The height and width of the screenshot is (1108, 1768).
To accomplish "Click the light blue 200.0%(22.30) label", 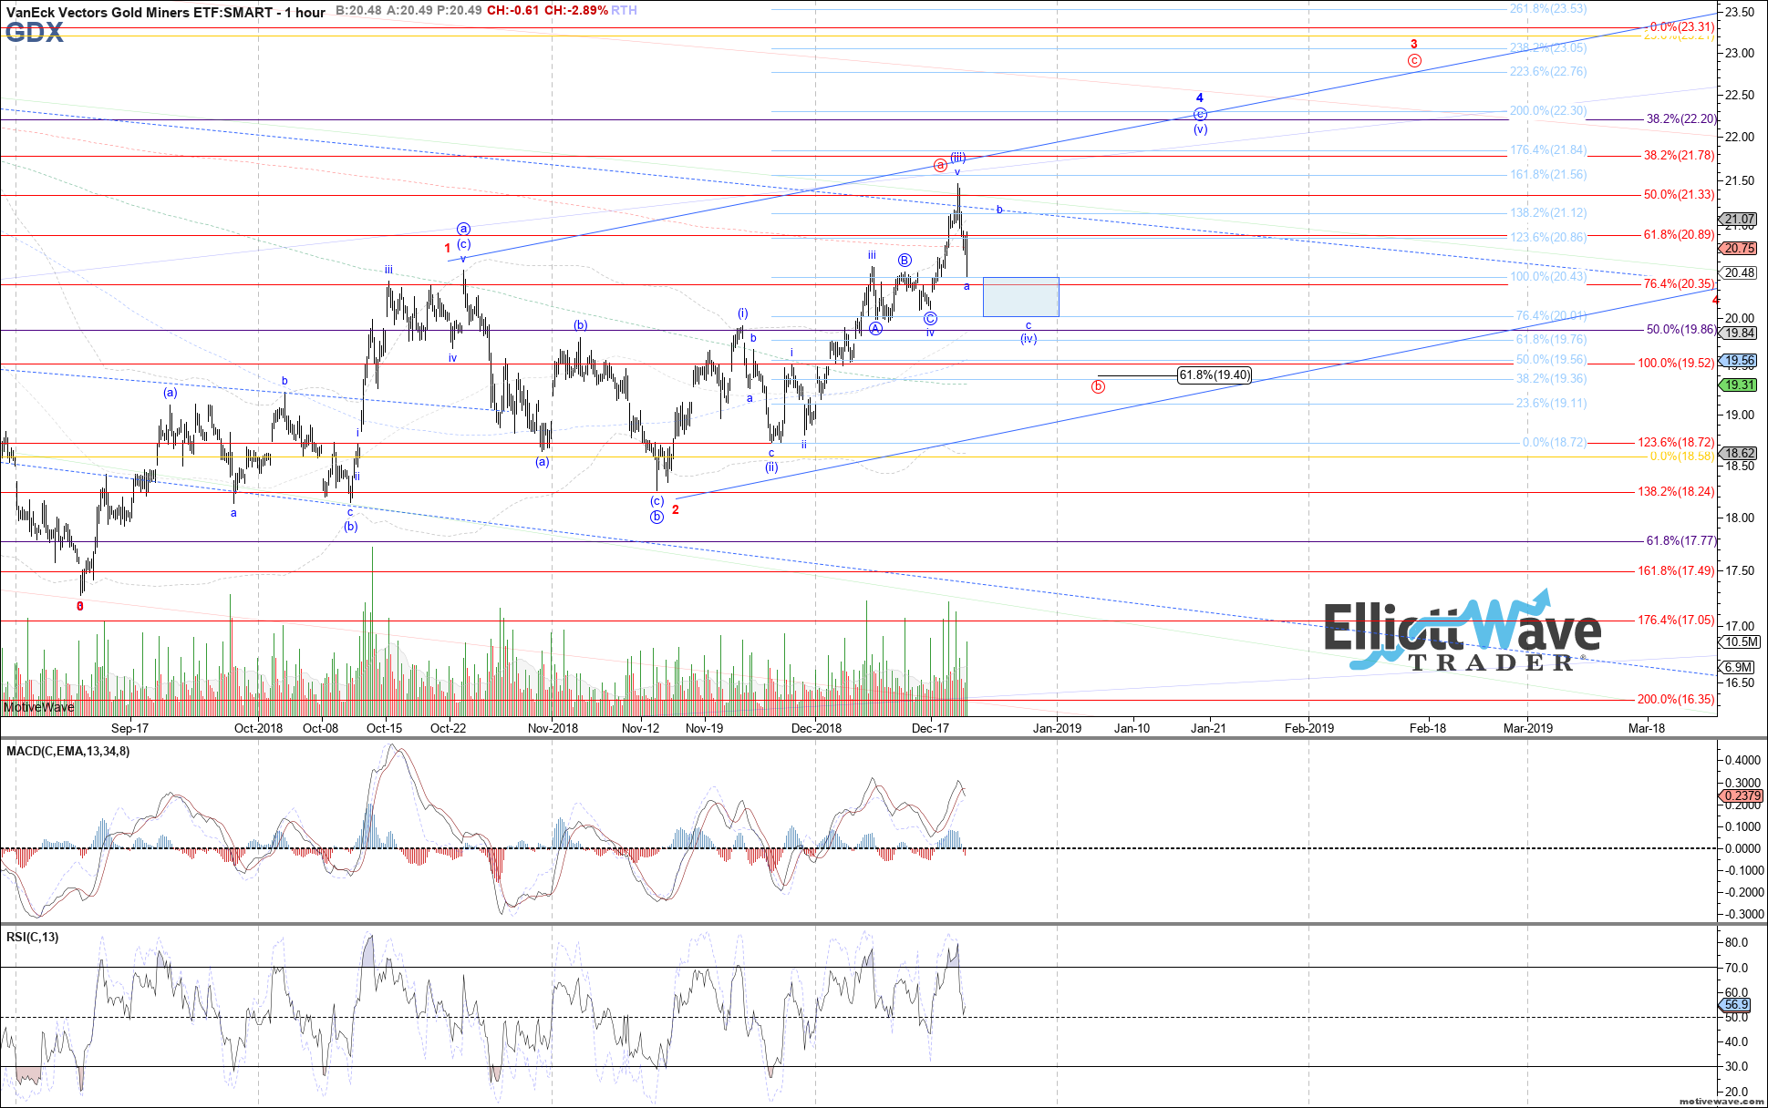I will click(1548, 111).
